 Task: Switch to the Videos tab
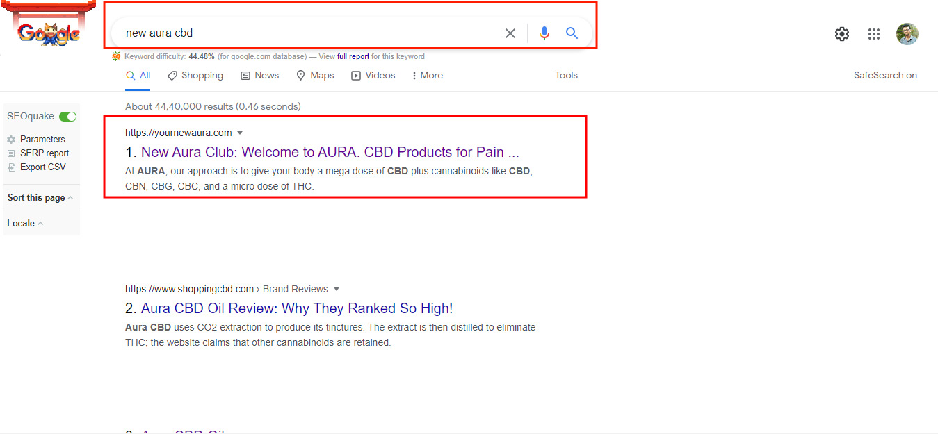coord(373,76)
